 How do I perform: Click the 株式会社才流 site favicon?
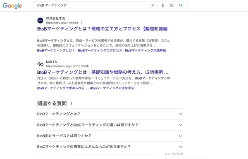pyautogui.click(x=41, y=21)
